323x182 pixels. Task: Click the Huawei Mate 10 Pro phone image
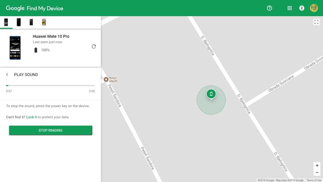tap(15, 47)
